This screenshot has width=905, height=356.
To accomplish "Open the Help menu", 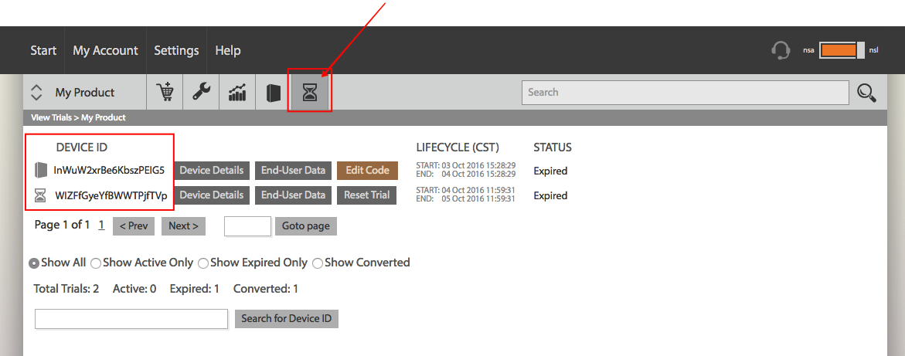I will pos(227,50).
